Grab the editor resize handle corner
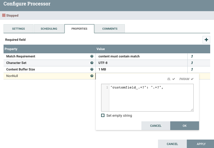 (x=192, y=110)
